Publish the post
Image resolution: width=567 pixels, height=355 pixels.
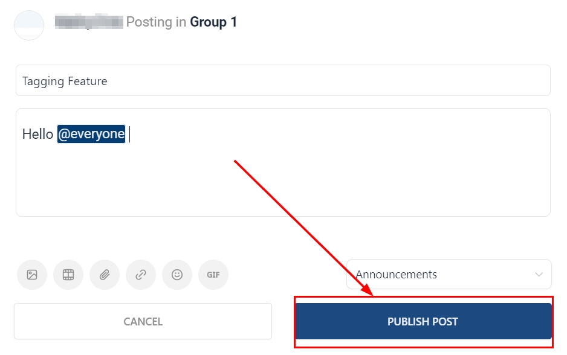pos(423,322)
